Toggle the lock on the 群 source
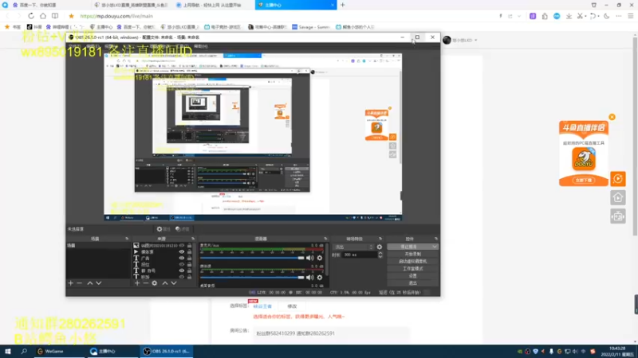Viewport: 638px width, 358px height. (189, 270)
